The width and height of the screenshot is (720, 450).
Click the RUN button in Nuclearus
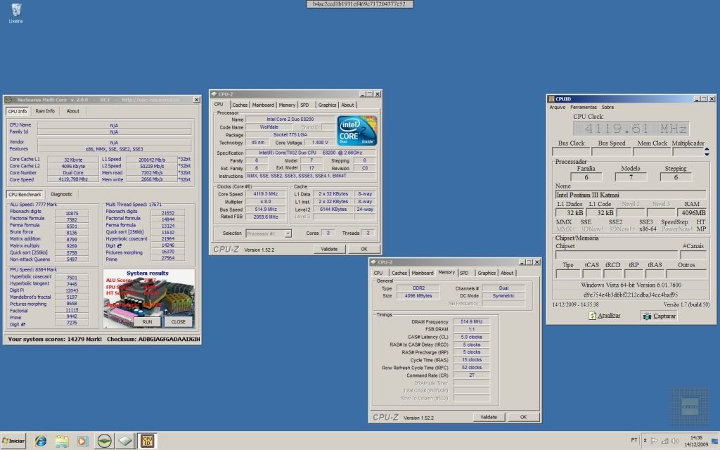[147, 322]
